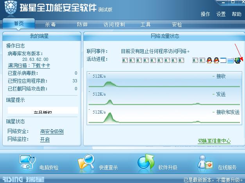Go to the 访问控制 tab
This screenshot has height=183, width=245.
pyautogui.click(x=114, y=25)
